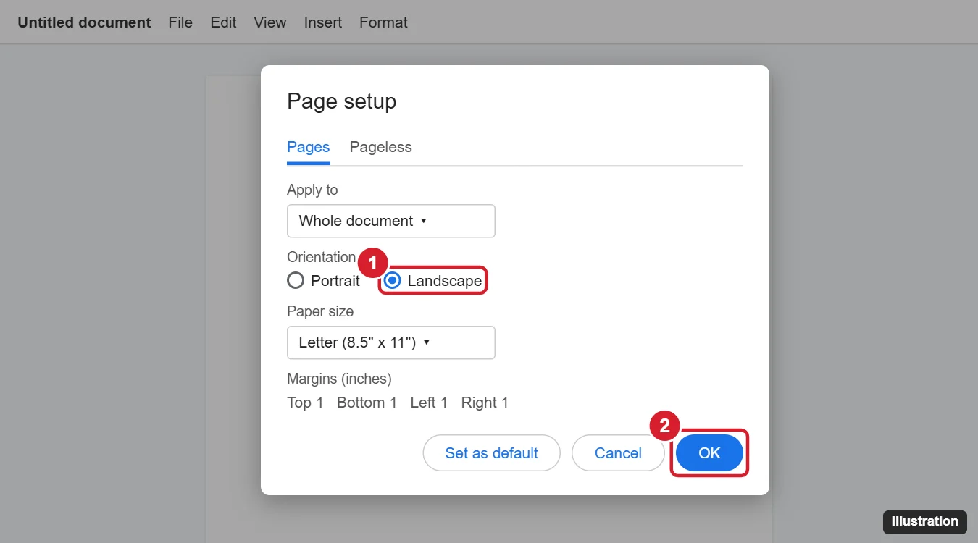Switch to the Pages tab
978x543 pixels.
(309, 147)
